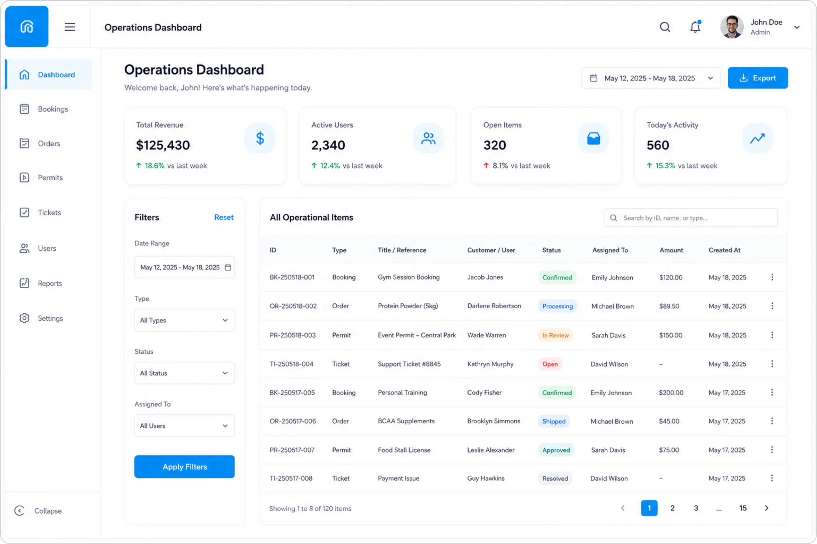This screenshot has width=817, height=544.
Task: Open the notifications bell
Action: point(695,27)
